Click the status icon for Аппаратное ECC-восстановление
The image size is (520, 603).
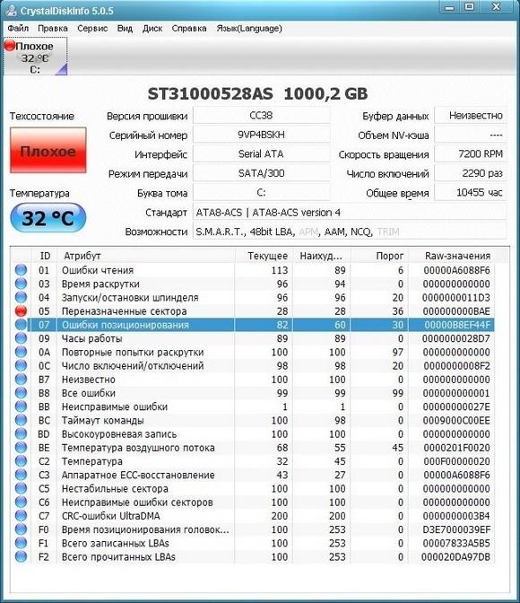click(21, 475)
